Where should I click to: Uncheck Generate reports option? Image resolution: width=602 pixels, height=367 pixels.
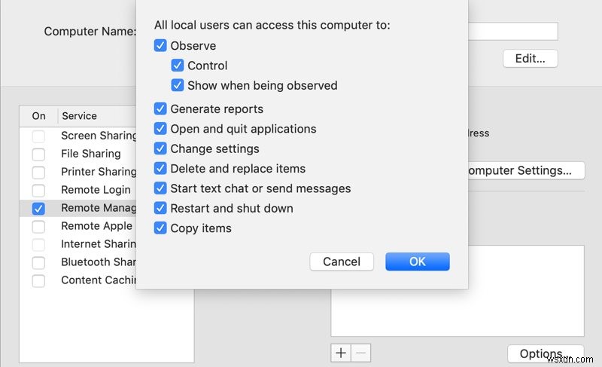(x=160, y=109)
